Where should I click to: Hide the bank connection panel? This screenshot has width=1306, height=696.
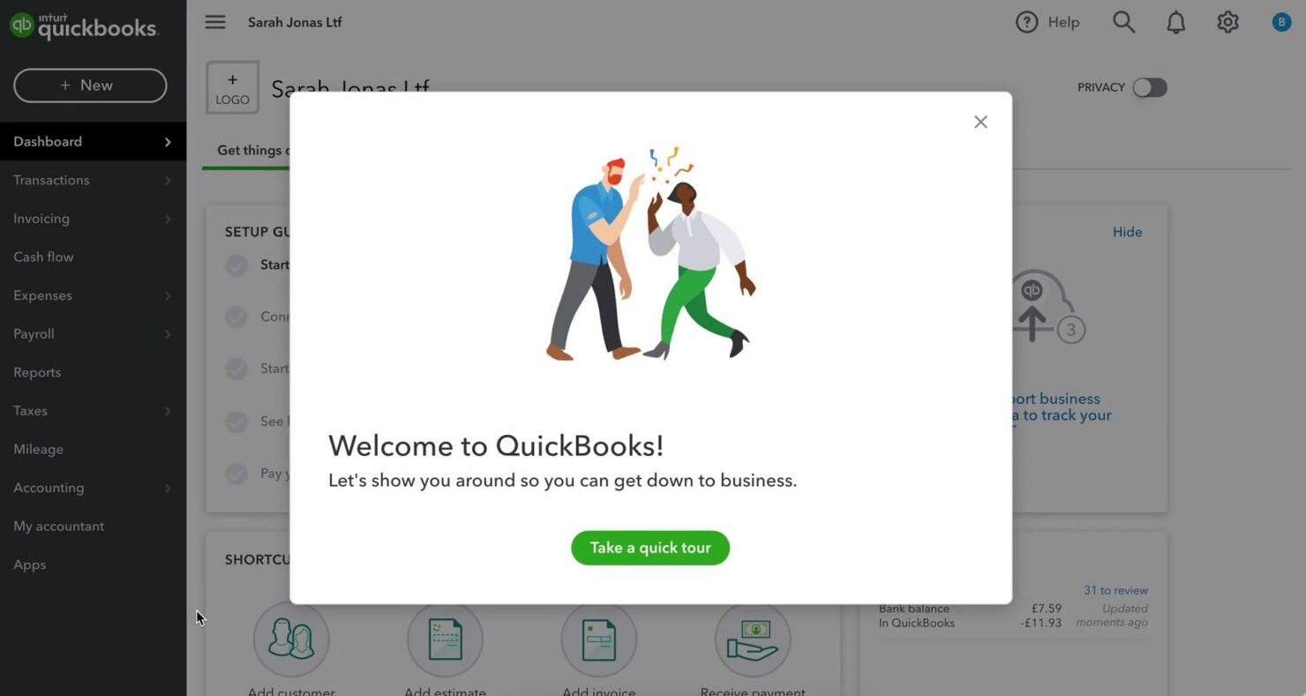[x=1127, y=231]
